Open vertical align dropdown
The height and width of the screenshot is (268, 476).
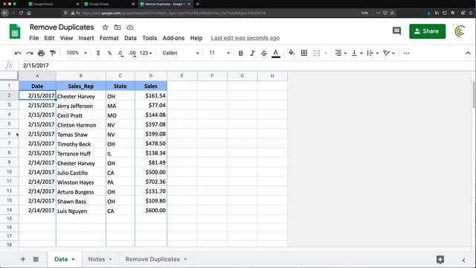[x=357, y=53]
